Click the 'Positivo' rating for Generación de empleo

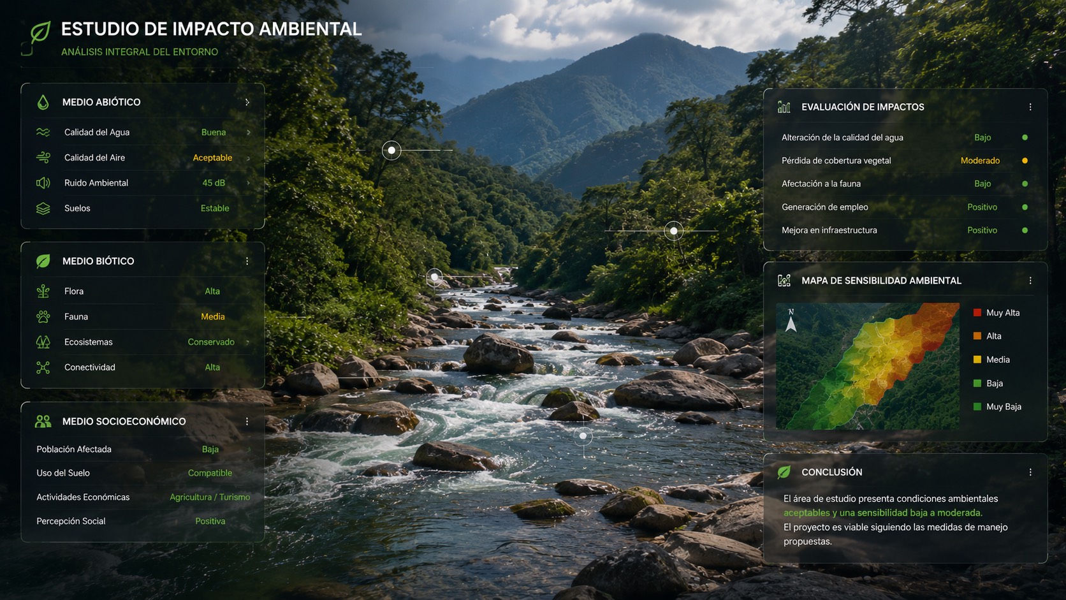982,207
